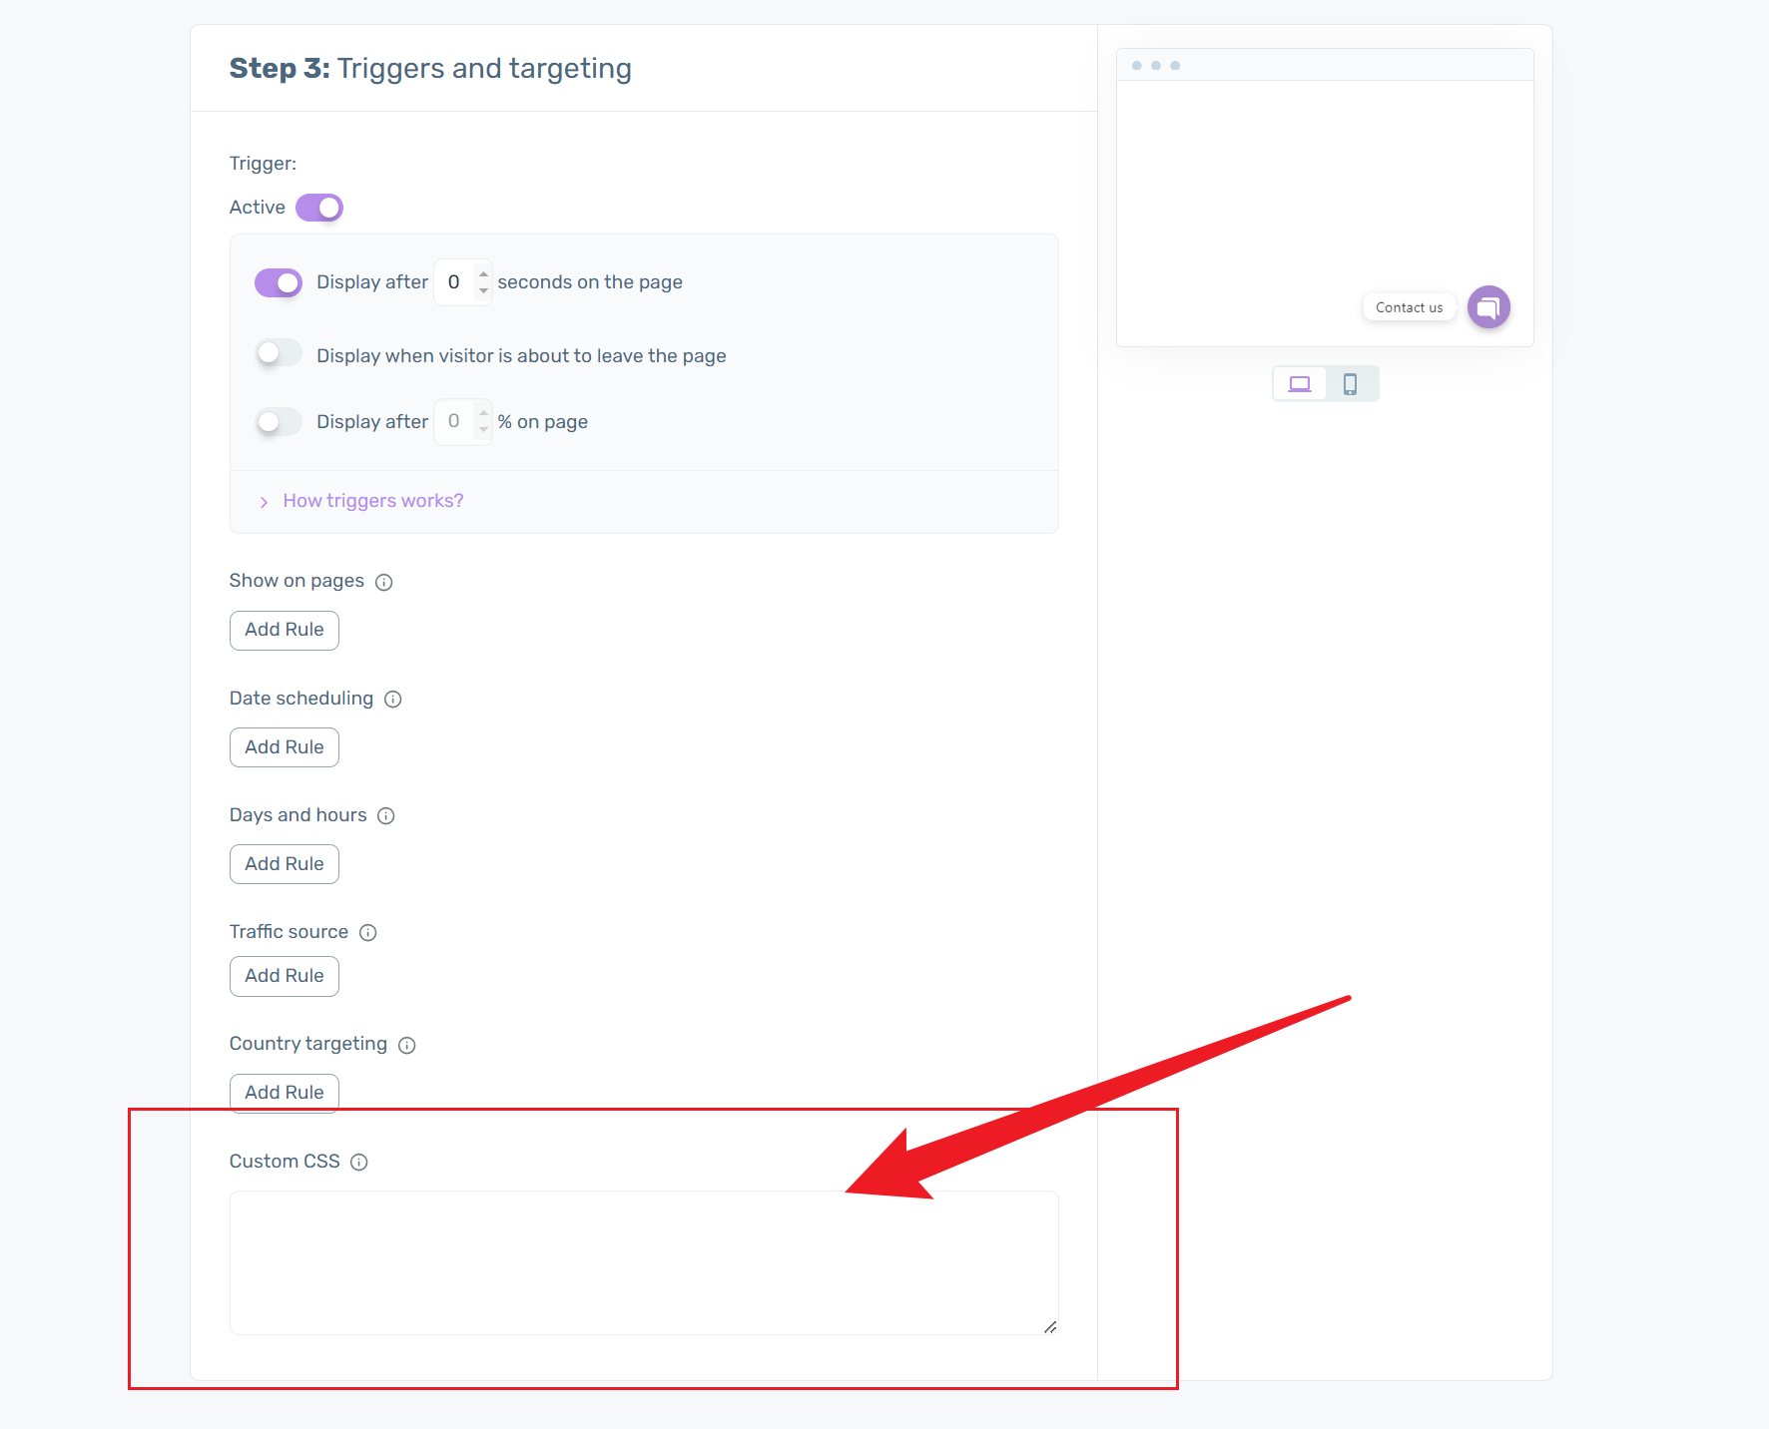Image resolution: width=1769 pixels, height=1429 pixels.
Task: Add a rule under Date scheduling
Action: [x=285, y=747]
